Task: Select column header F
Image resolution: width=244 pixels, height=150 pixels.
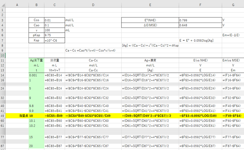Action: [x=200, y=5]
